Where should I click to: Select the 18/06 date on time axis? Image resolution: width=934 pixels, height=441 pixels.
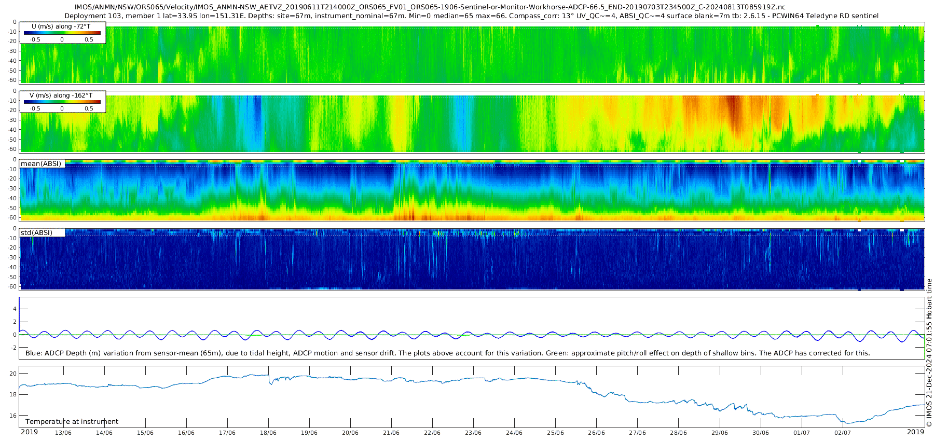[268, 433]
